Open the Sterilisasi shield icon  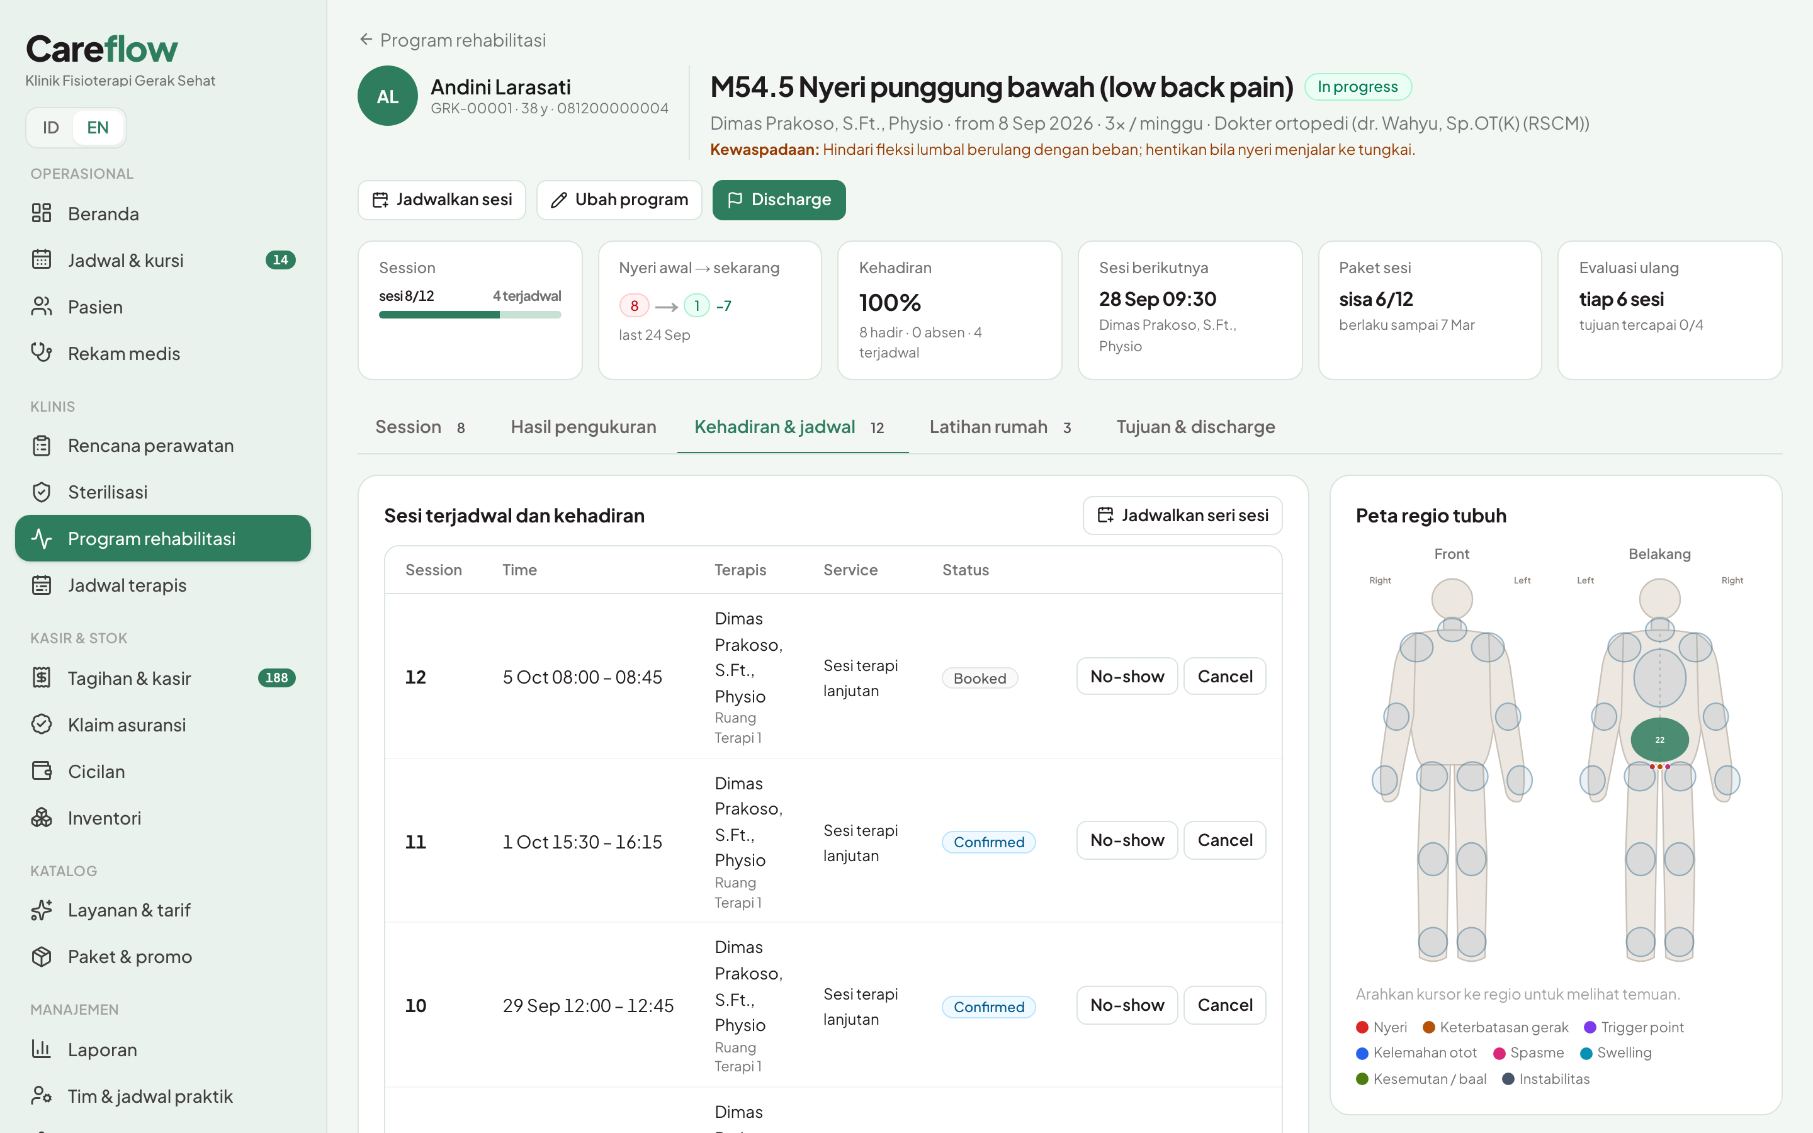(41, 492)
